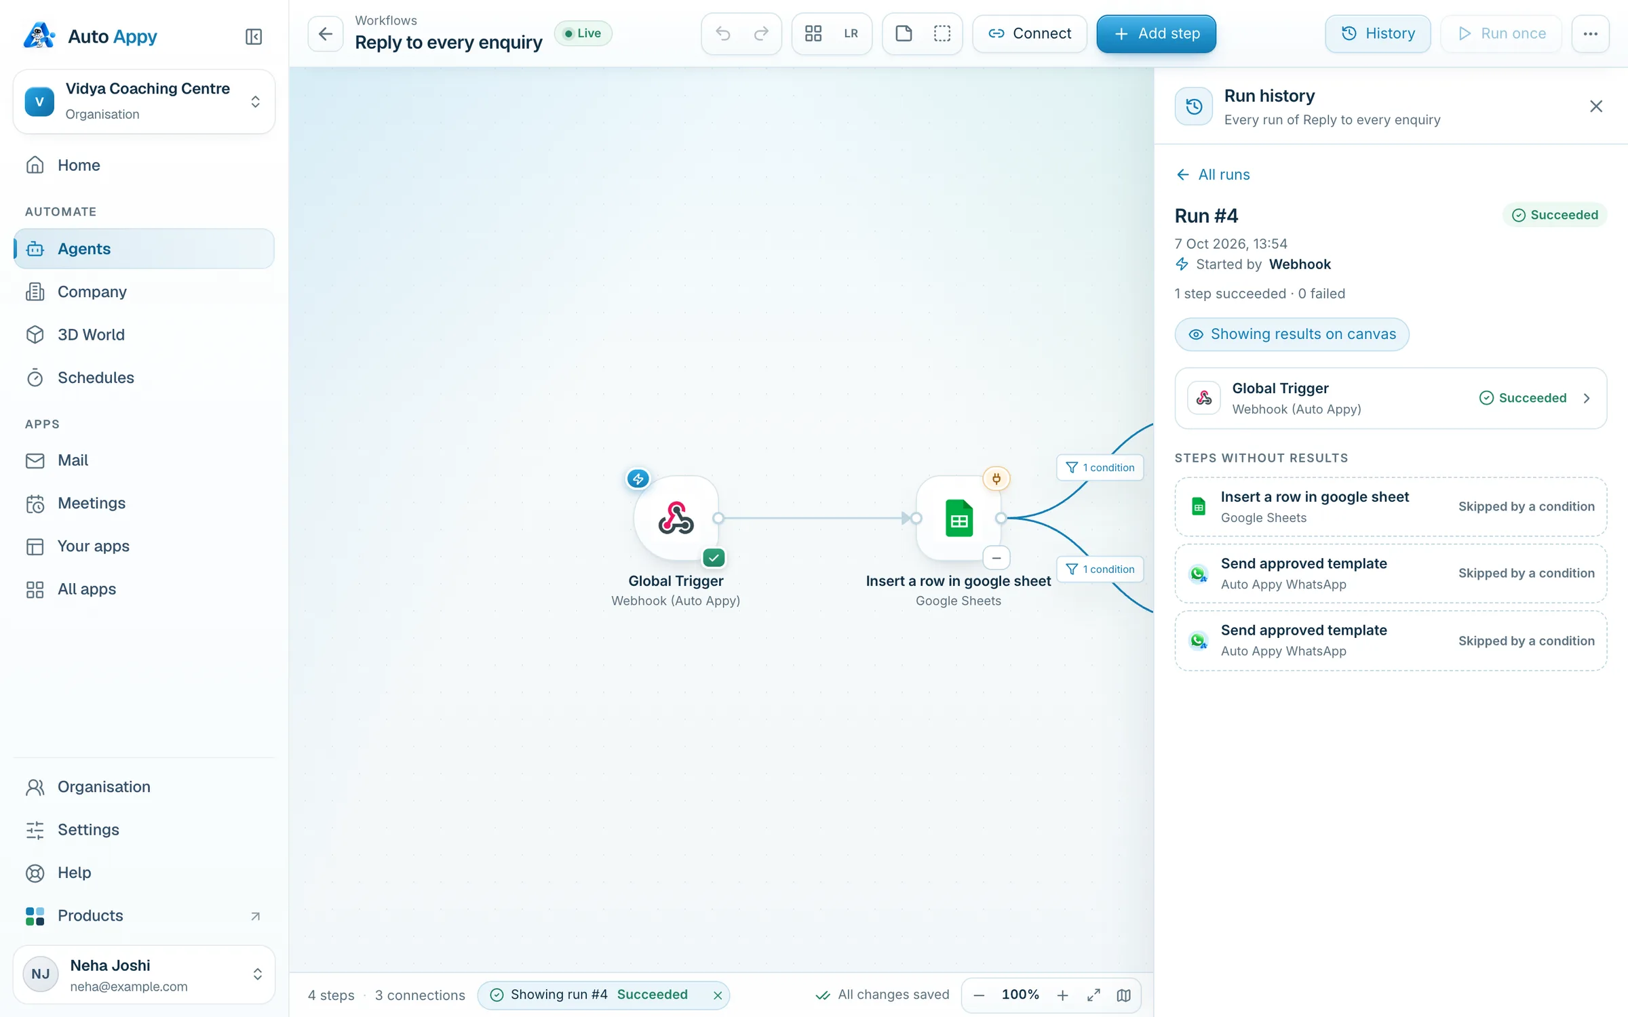Undo the last canvas change
The height and width of the screenshot is (1017, 1628).
723,34
